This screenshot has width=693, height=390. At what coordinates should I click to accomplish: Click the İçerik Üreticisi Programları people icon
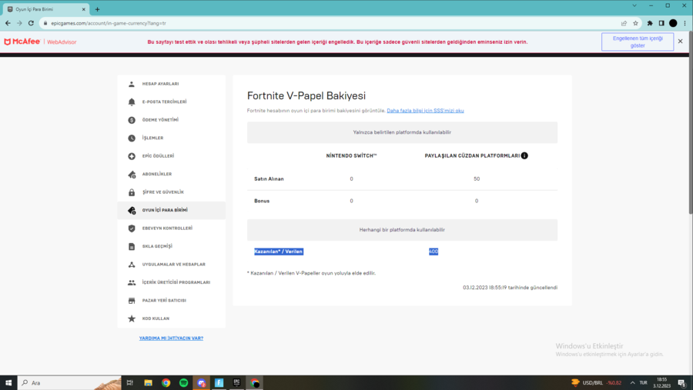tap(132, 282)
